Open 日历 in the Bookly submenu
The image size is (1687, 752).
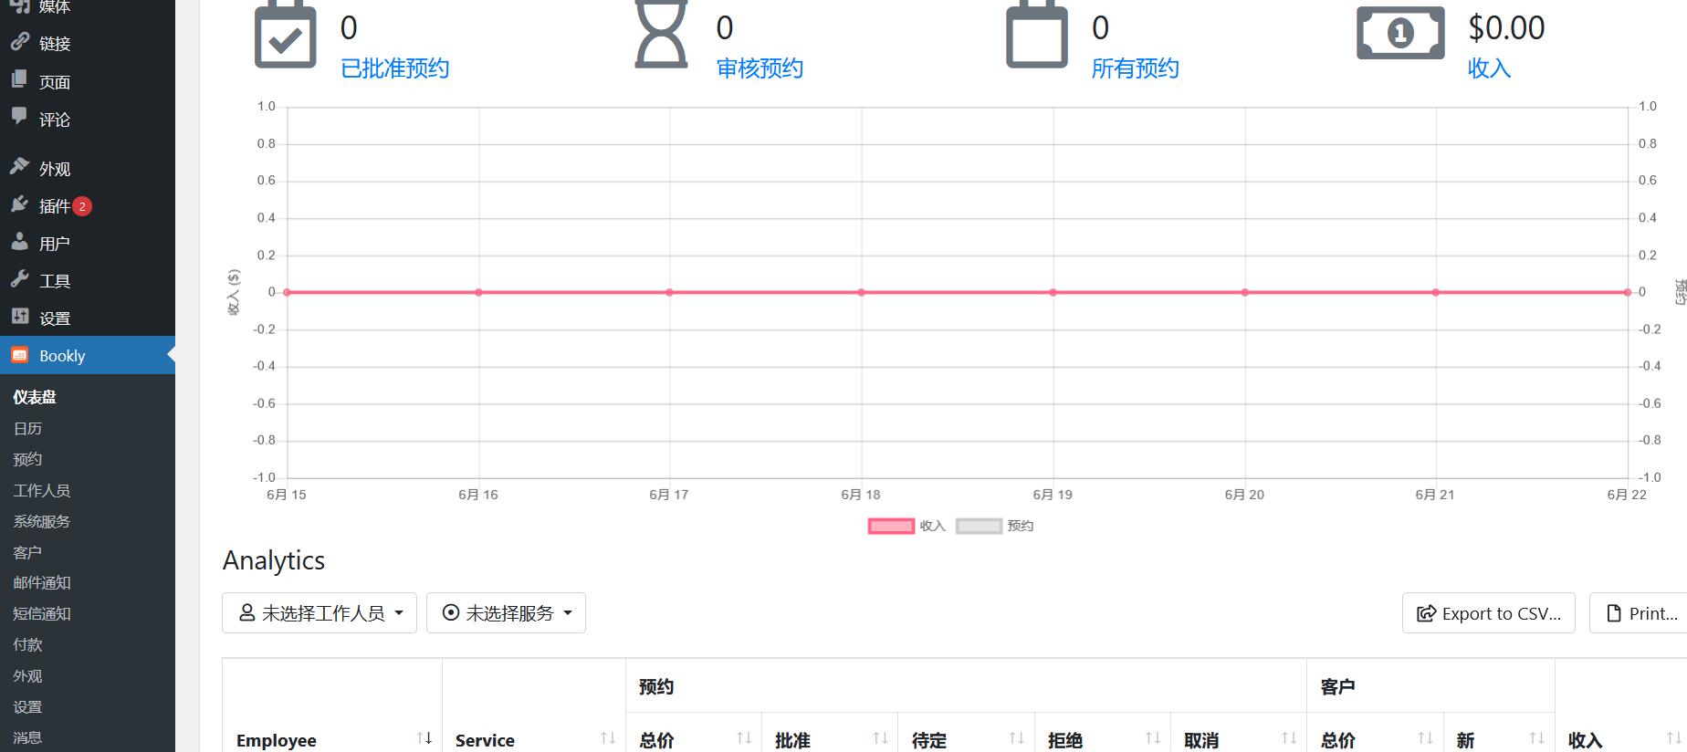click(27, 428)
